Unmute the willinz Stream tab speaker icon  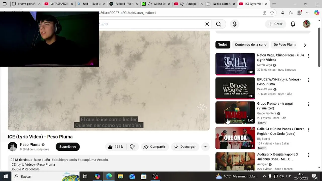pos(150,4)
